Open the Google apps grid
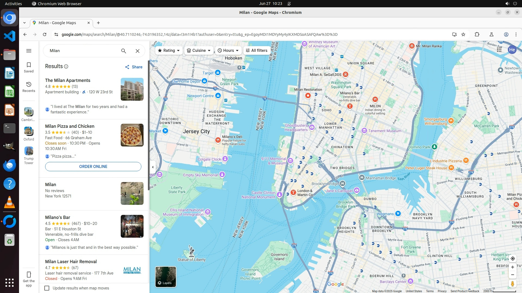 499,50
